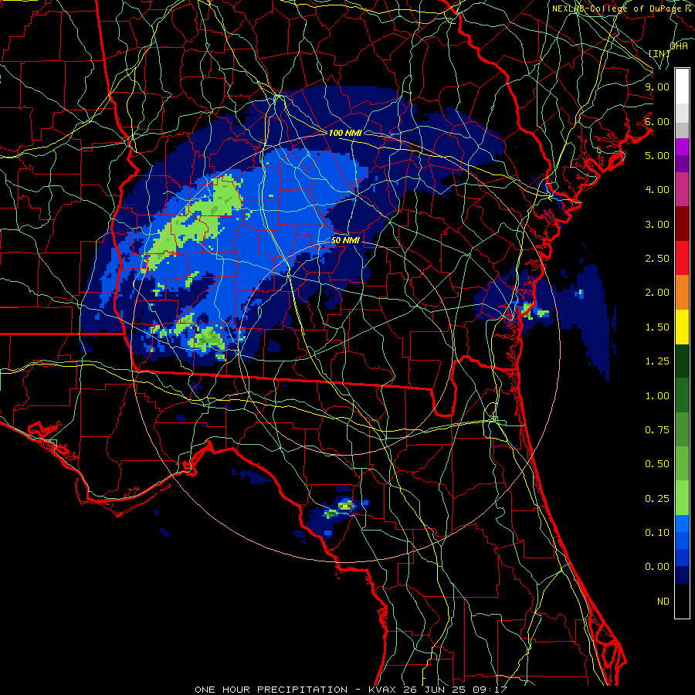Pick the magenta legend swatch near 5.00
This screenshot has height=695, width=695.
tap(682, 147)
